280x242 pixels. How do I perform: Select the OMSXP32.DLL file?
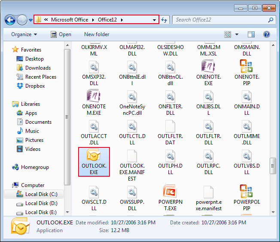(94, 73)
